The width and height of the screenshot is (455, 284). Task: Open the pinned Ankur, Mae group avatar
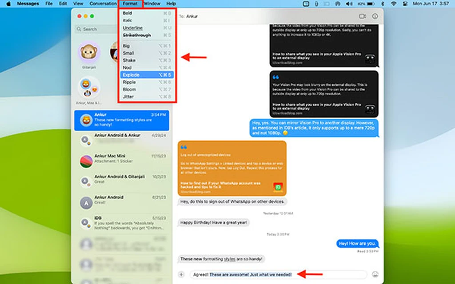pyautogui.click(x=89, y=87)
